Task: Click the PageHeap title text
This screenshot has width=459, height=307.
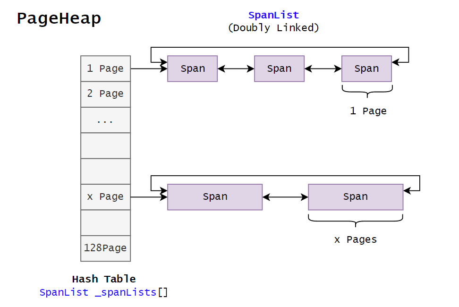Action: [x=59, y=19]
